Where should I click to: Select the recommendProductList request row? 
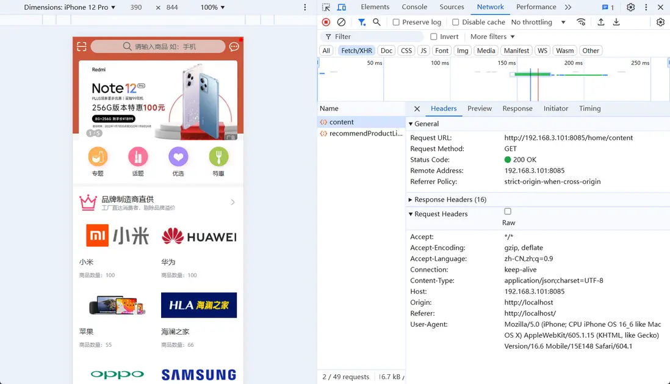pyautogui.click(x=361, y=134)
